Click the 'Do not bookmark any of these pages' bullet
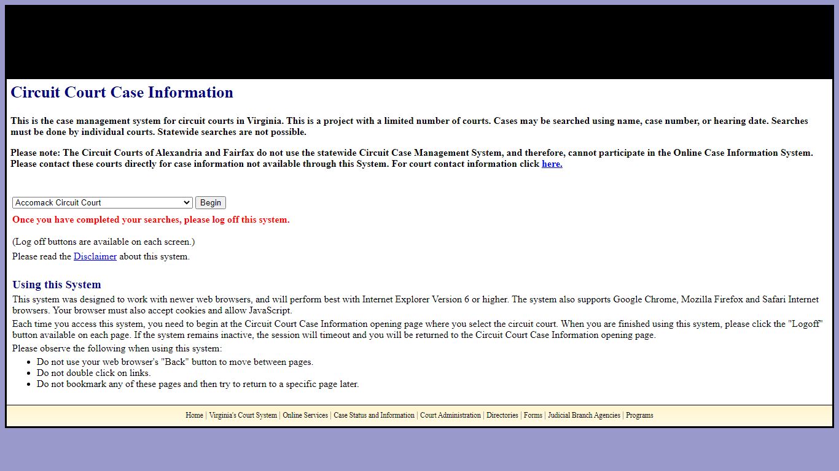 (x=198, y=384)
